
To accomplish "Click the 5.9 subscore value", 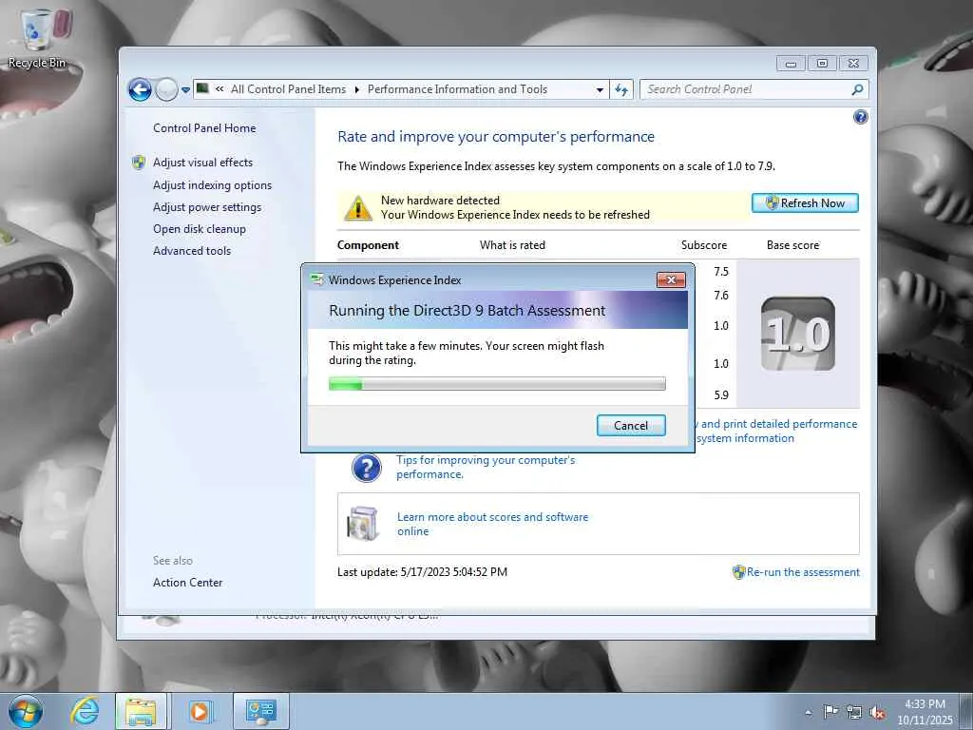I will (721, 394).
